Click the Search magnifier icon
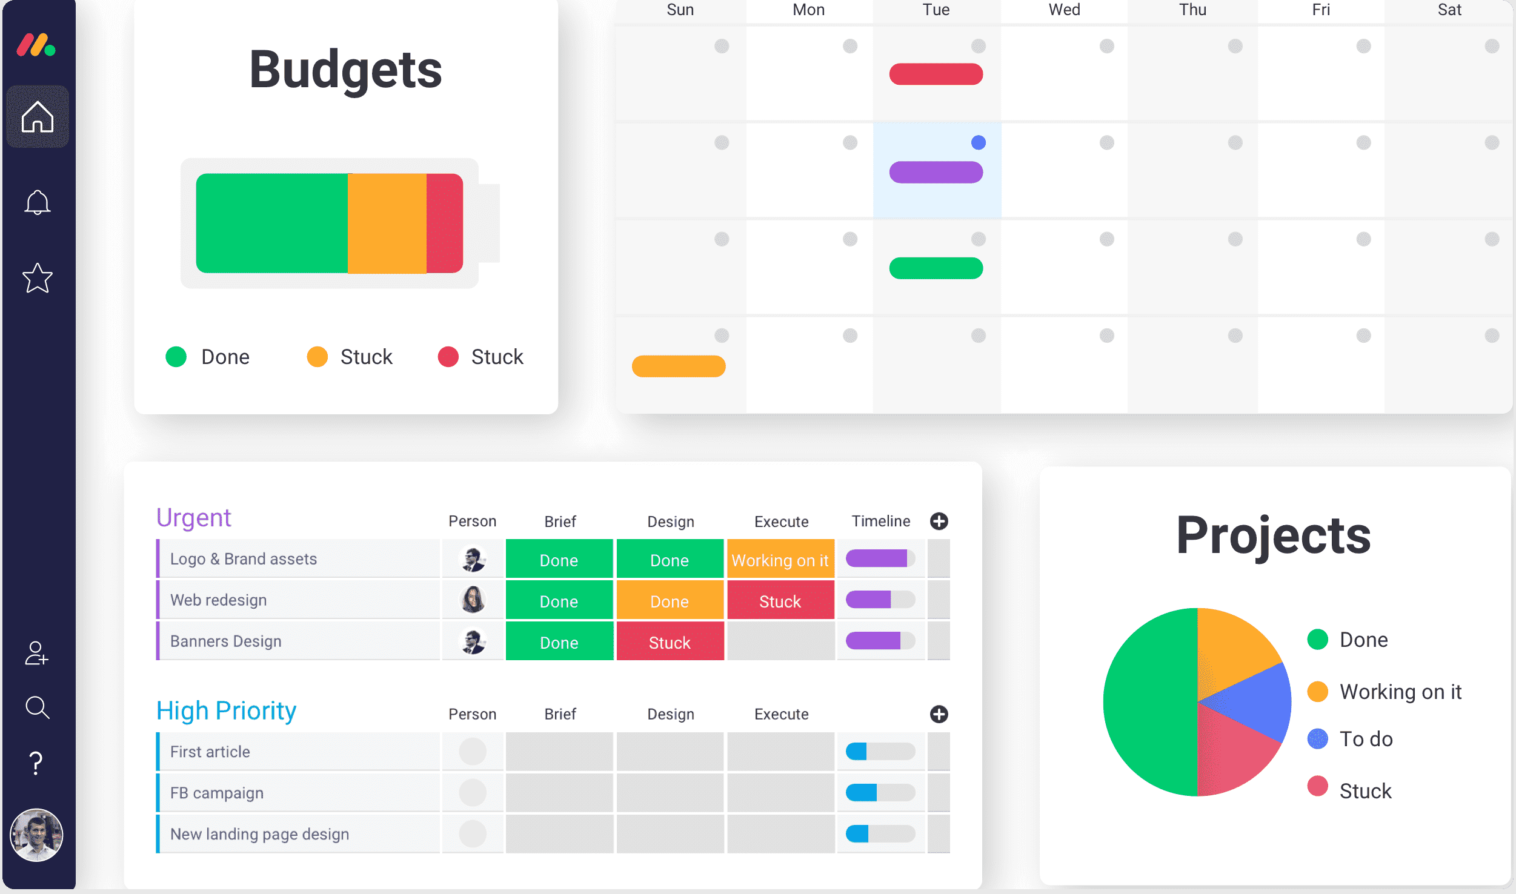This screenshot has width=1516, height=894. pos(38,709)
